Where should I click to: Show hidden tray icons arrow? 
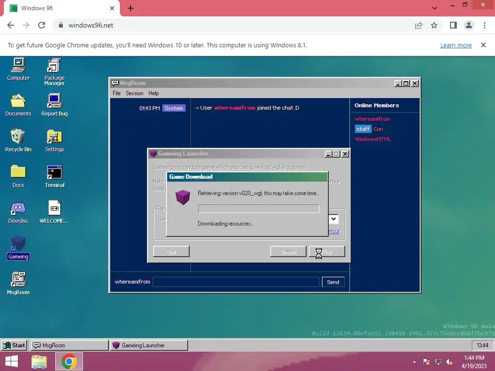pyautogui.click(x=414, y=362)
